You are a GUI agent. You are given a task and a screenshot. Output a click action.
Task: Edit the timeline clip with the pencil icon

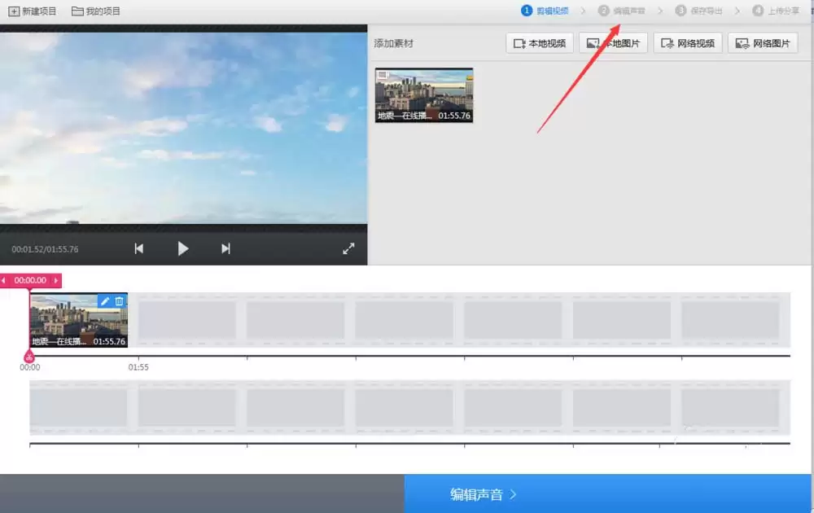(x=105, y=301)
